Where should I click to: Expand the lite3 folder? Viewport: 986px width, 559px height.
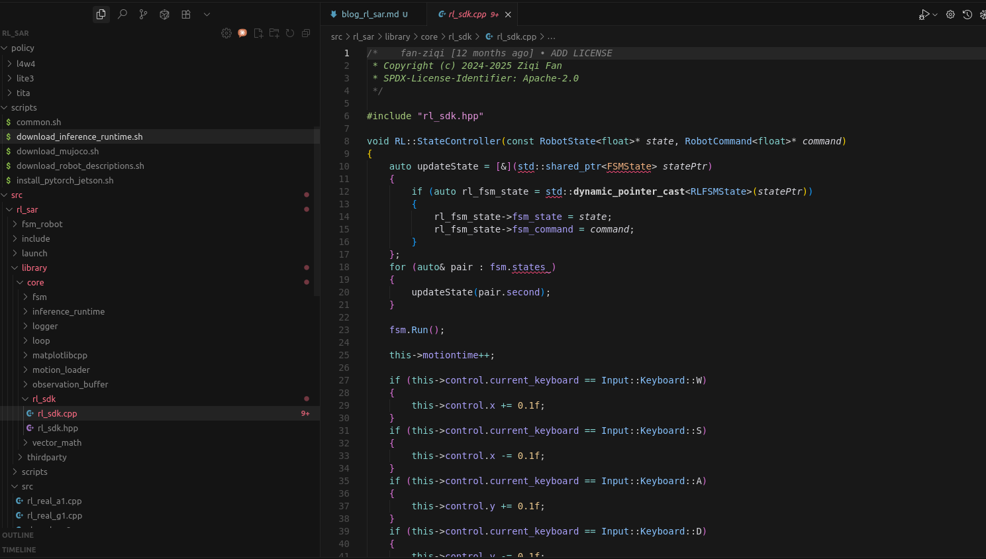coord(159,78)
